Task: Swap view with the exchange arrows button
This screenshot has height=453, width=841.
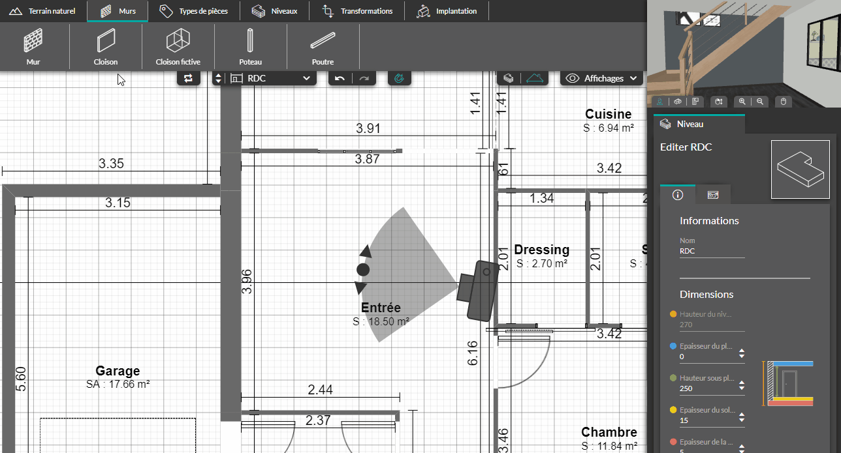Action: click(188, 78)
